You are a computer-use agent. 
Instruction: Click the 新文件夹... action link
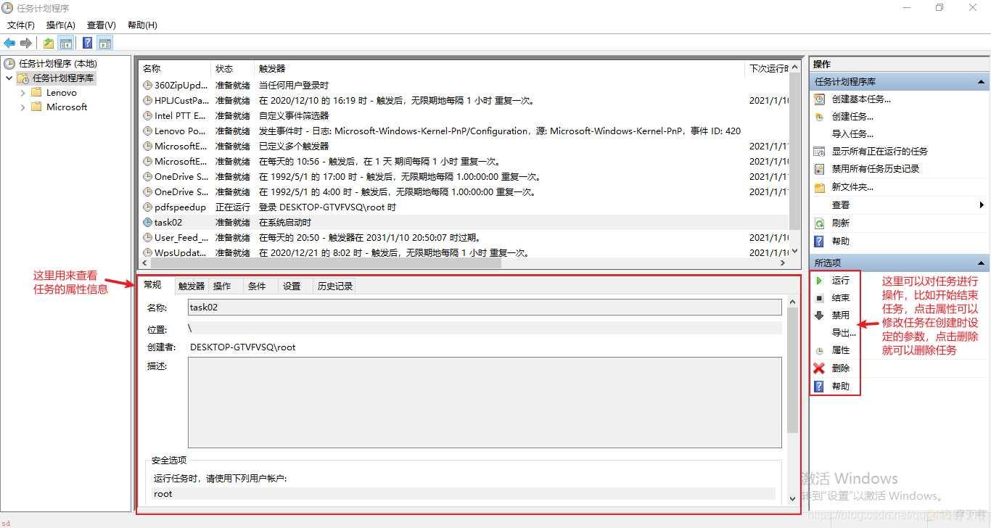pos(852,187)
